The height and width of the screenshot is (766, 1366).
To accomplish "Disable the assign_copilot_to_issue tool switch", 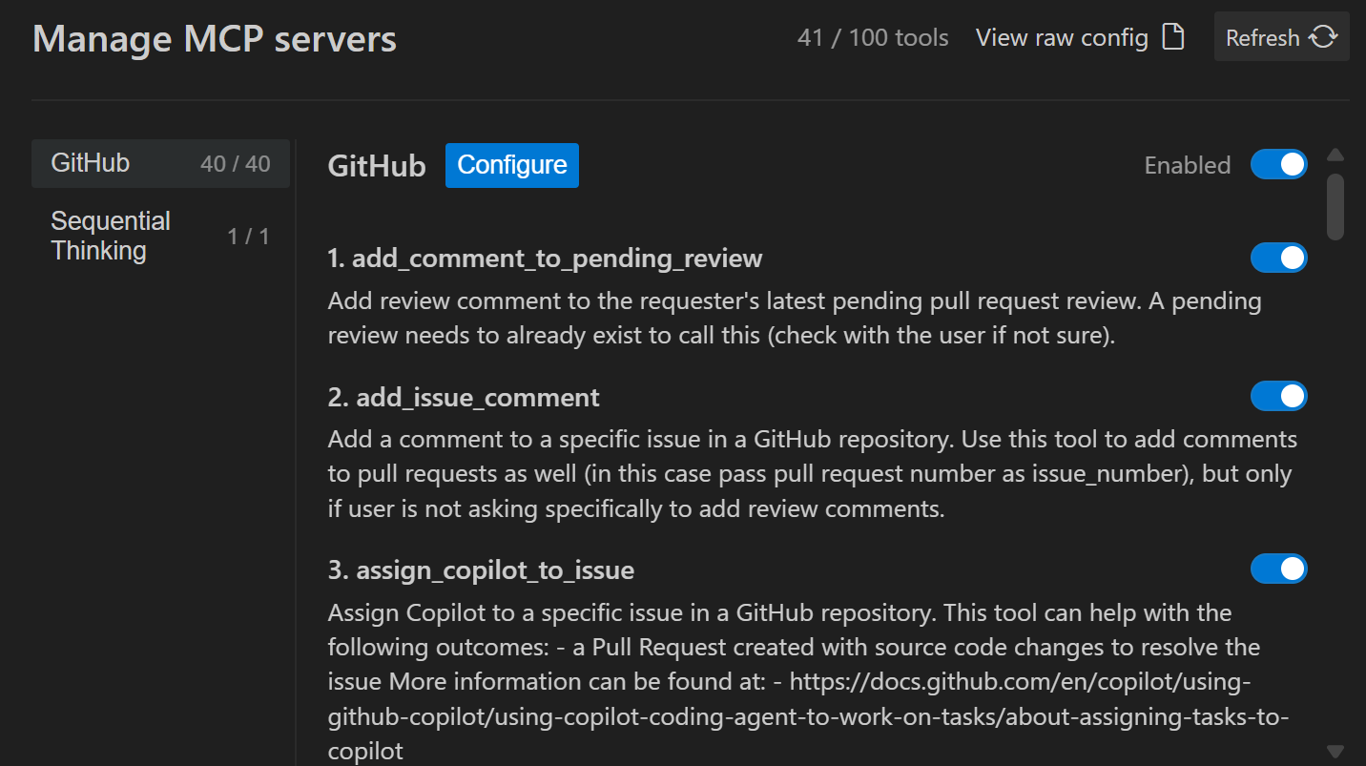I will 1278,569.
